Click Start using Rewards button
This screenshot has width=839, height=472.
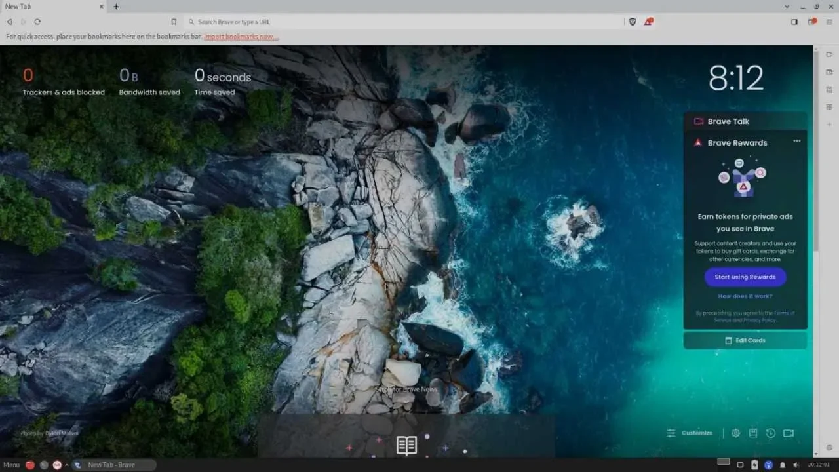[x=745, y=277]
